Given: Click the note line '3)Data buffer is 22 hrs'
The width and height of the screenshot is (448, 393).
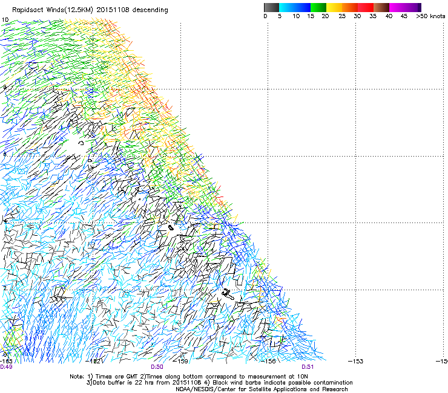Looking at the screenshot, I should 219,383.
